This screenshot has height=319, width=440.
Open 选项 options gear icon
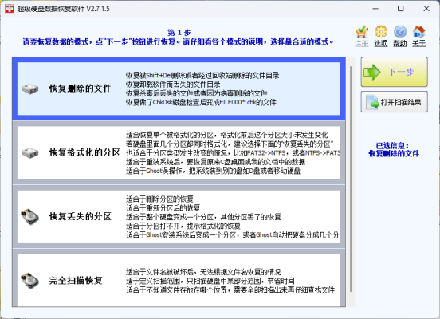tap(381, 32)
